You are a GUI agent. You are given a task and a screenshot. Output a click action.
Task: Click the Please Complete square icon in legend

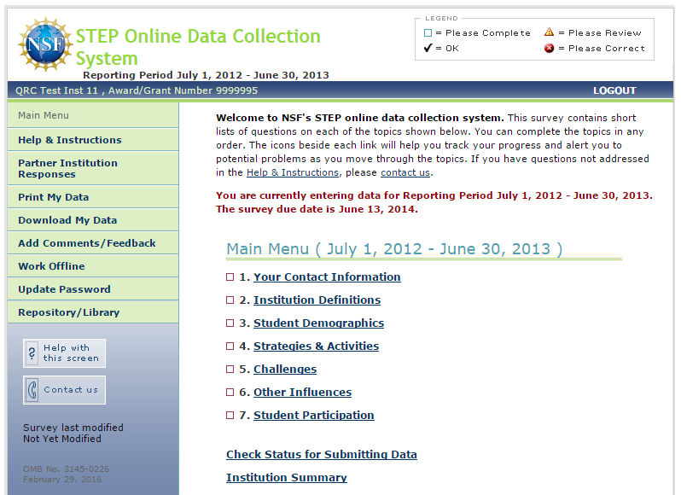(x=428, y=33)
